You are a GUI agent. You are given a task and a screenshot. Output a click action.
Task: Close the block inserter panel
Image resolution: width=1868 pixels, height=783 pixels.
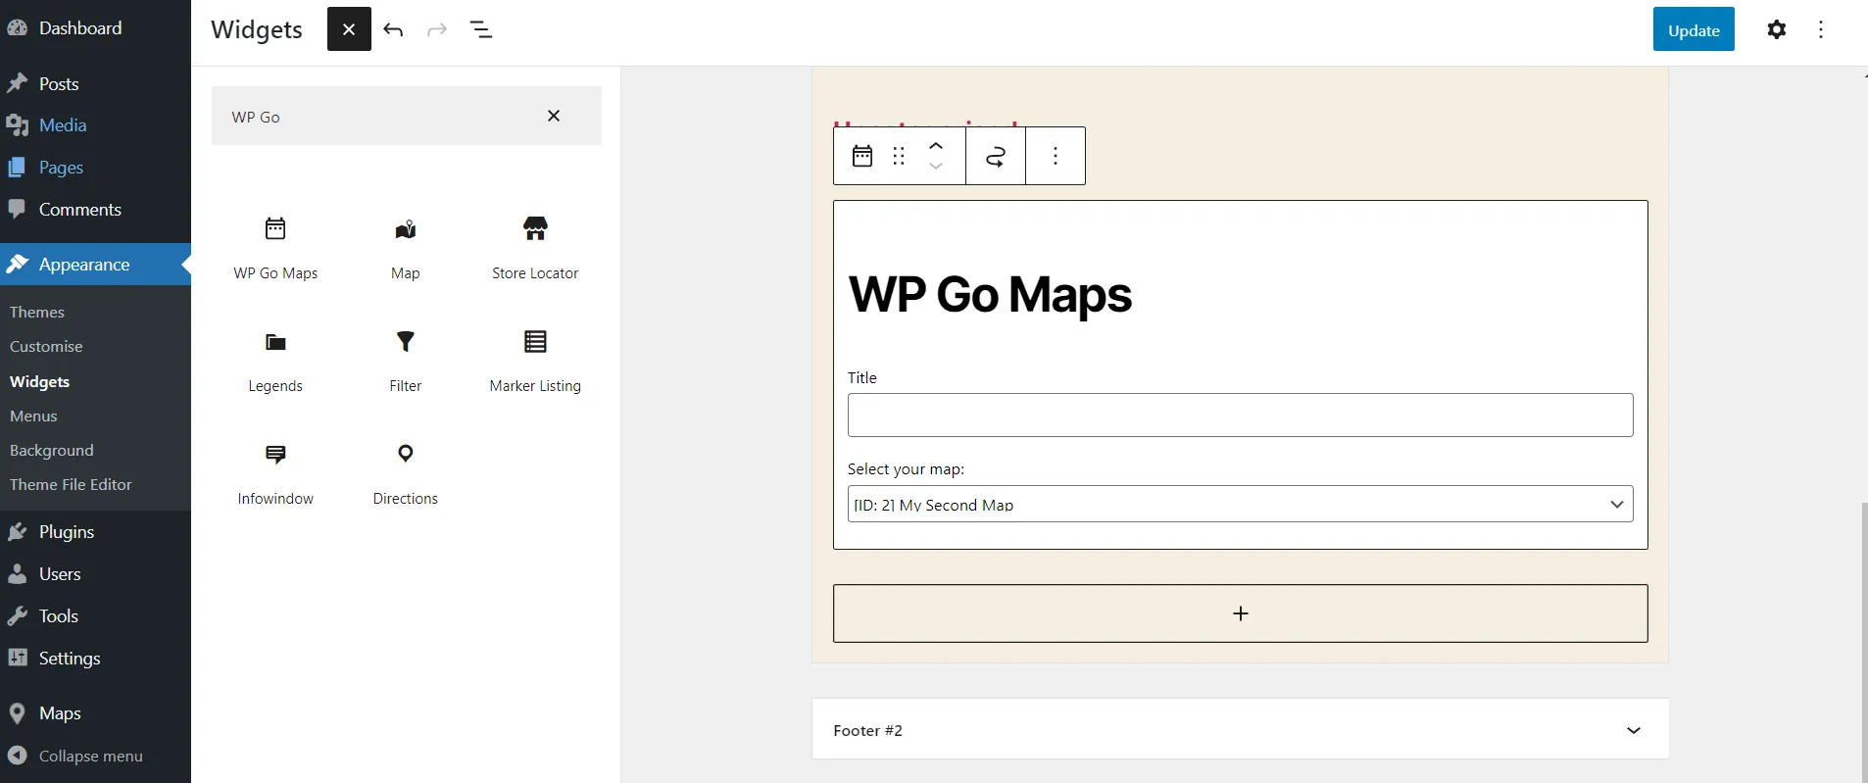[349, 29]
